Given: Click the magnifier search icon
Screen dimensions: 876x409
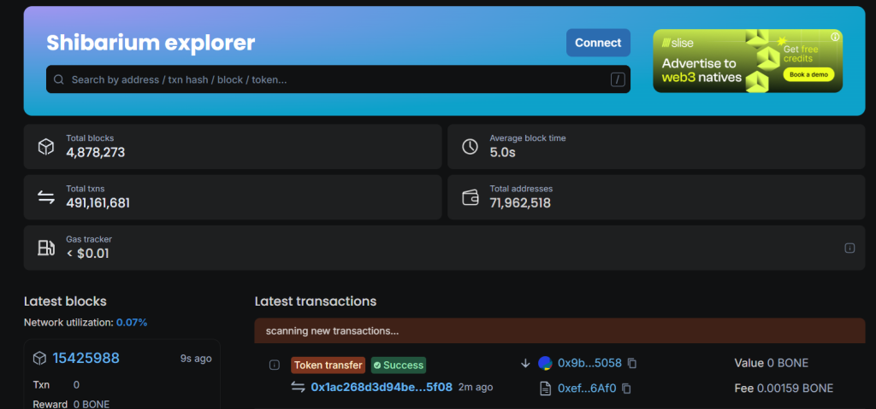Looking at the screenshot, I should (x=59, y=79).
